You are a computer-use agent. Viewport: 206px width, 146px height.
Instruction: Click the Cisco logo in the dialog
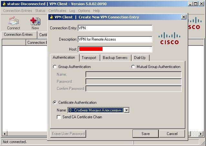tap(170, 38)
